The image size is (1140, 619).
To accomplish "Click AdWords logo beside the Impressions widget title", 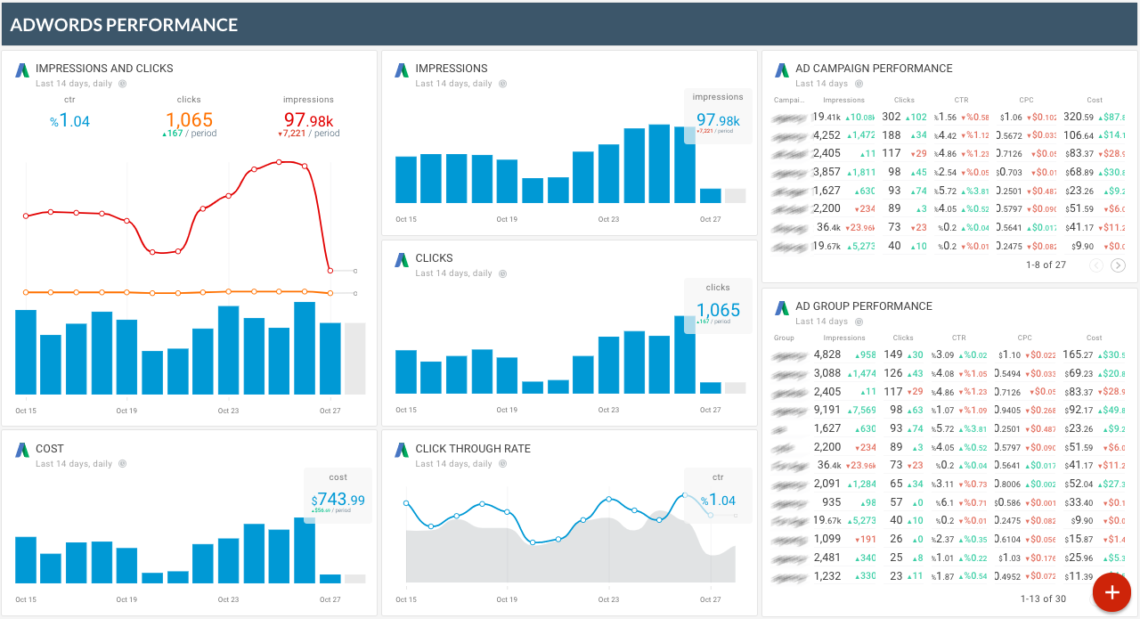I will 402,69.
